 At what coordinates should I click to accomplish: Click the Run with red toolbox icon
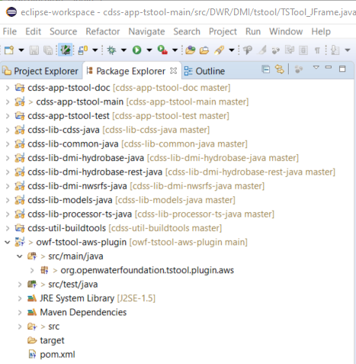click(162, 50)
